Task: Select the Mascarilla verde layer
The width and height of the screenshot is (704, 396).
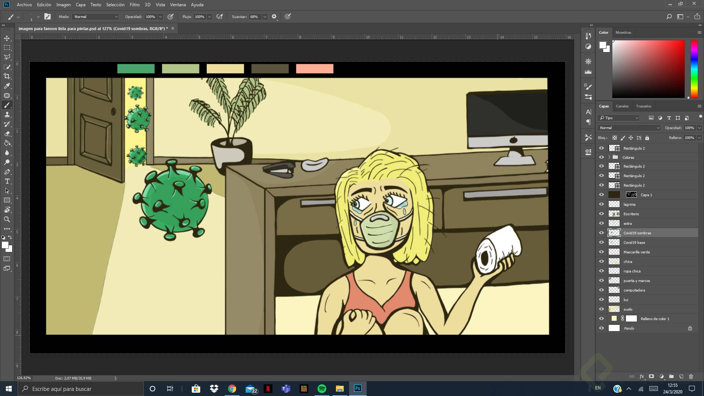Action: (x=637, y=252)
